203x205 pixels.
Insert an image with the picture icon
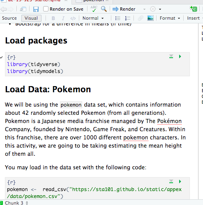pyautogui.click(x=150, y=18)
